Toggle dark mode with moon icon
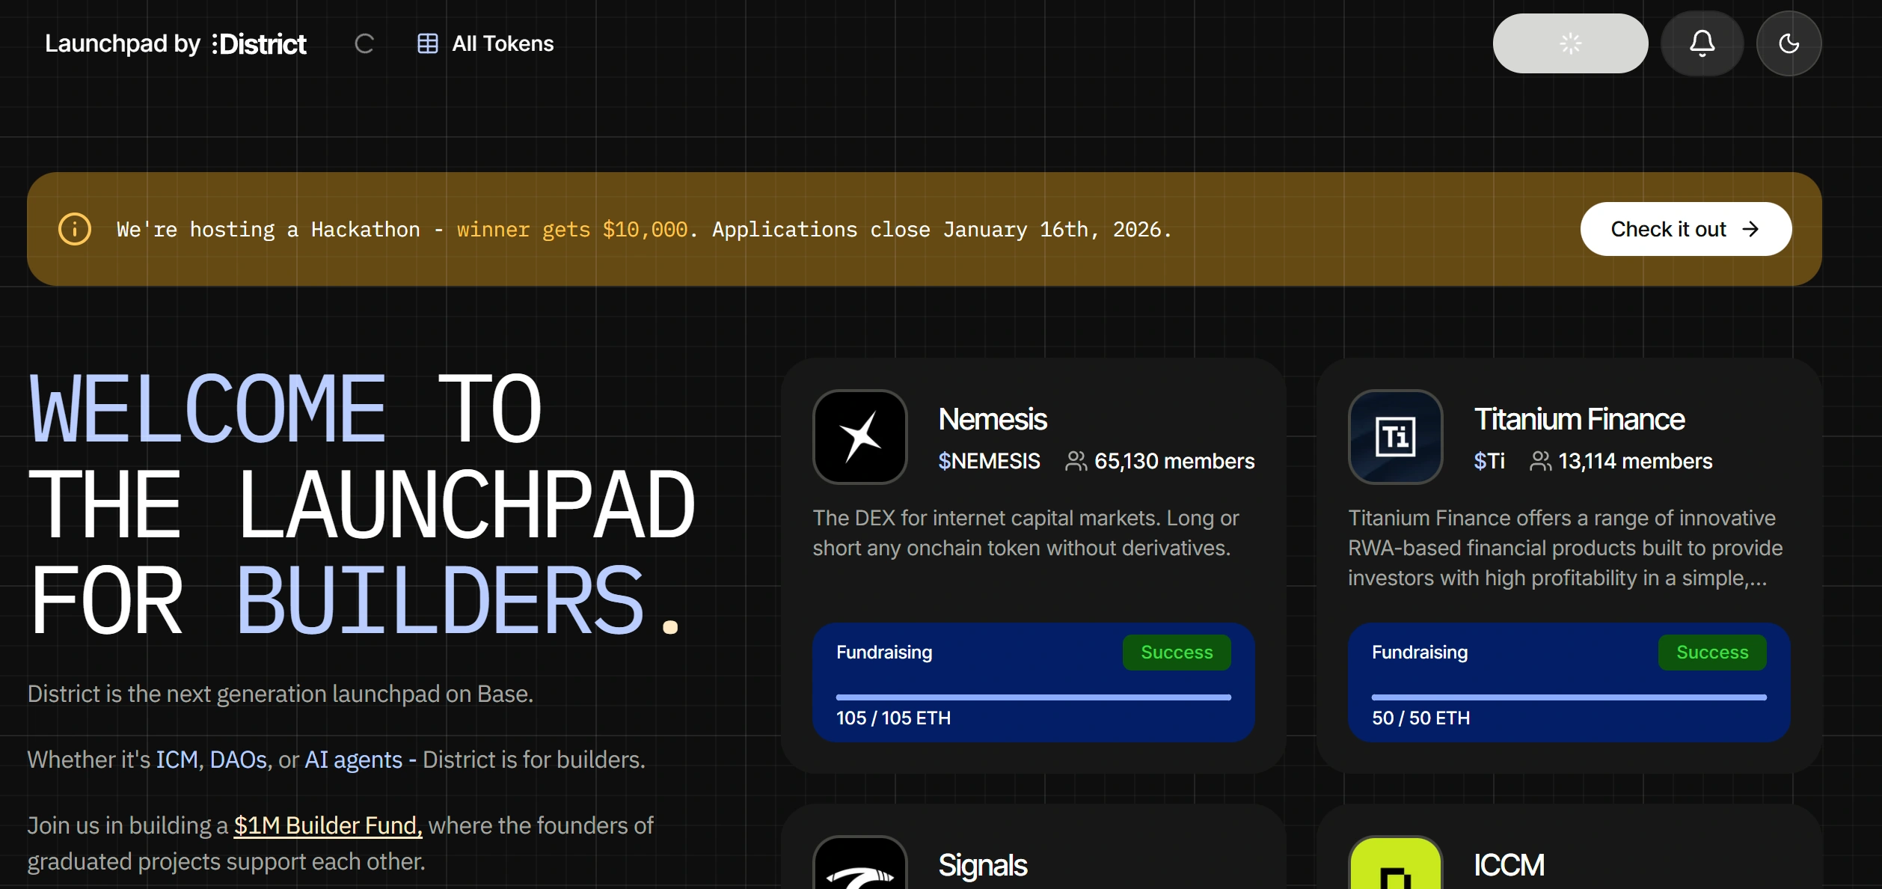Screen dimensions: 1882x889 [1788, 43]
